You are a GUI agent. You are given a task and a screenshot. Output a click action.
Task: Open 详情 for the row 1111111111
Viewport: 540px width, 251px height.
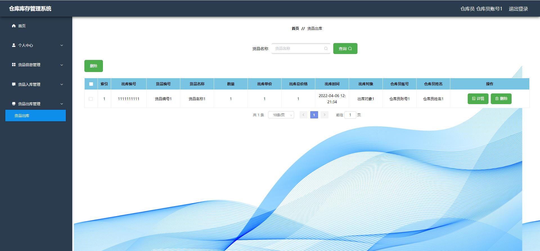pyautogui.click(x=478, y=98)
